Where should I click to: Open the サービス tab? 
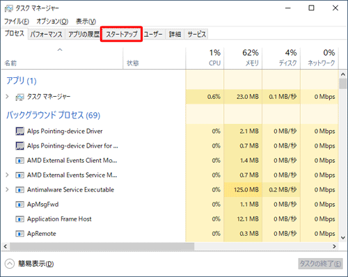coord(196,34)
